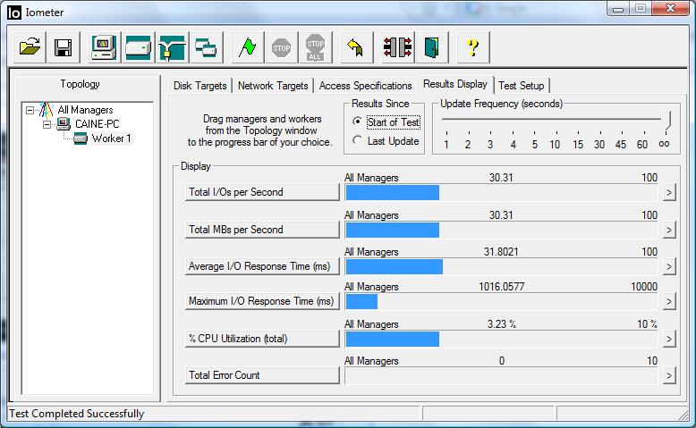Select Start of Test radio button
This screenshot has height=428, width=696.
tap(357, 122)
